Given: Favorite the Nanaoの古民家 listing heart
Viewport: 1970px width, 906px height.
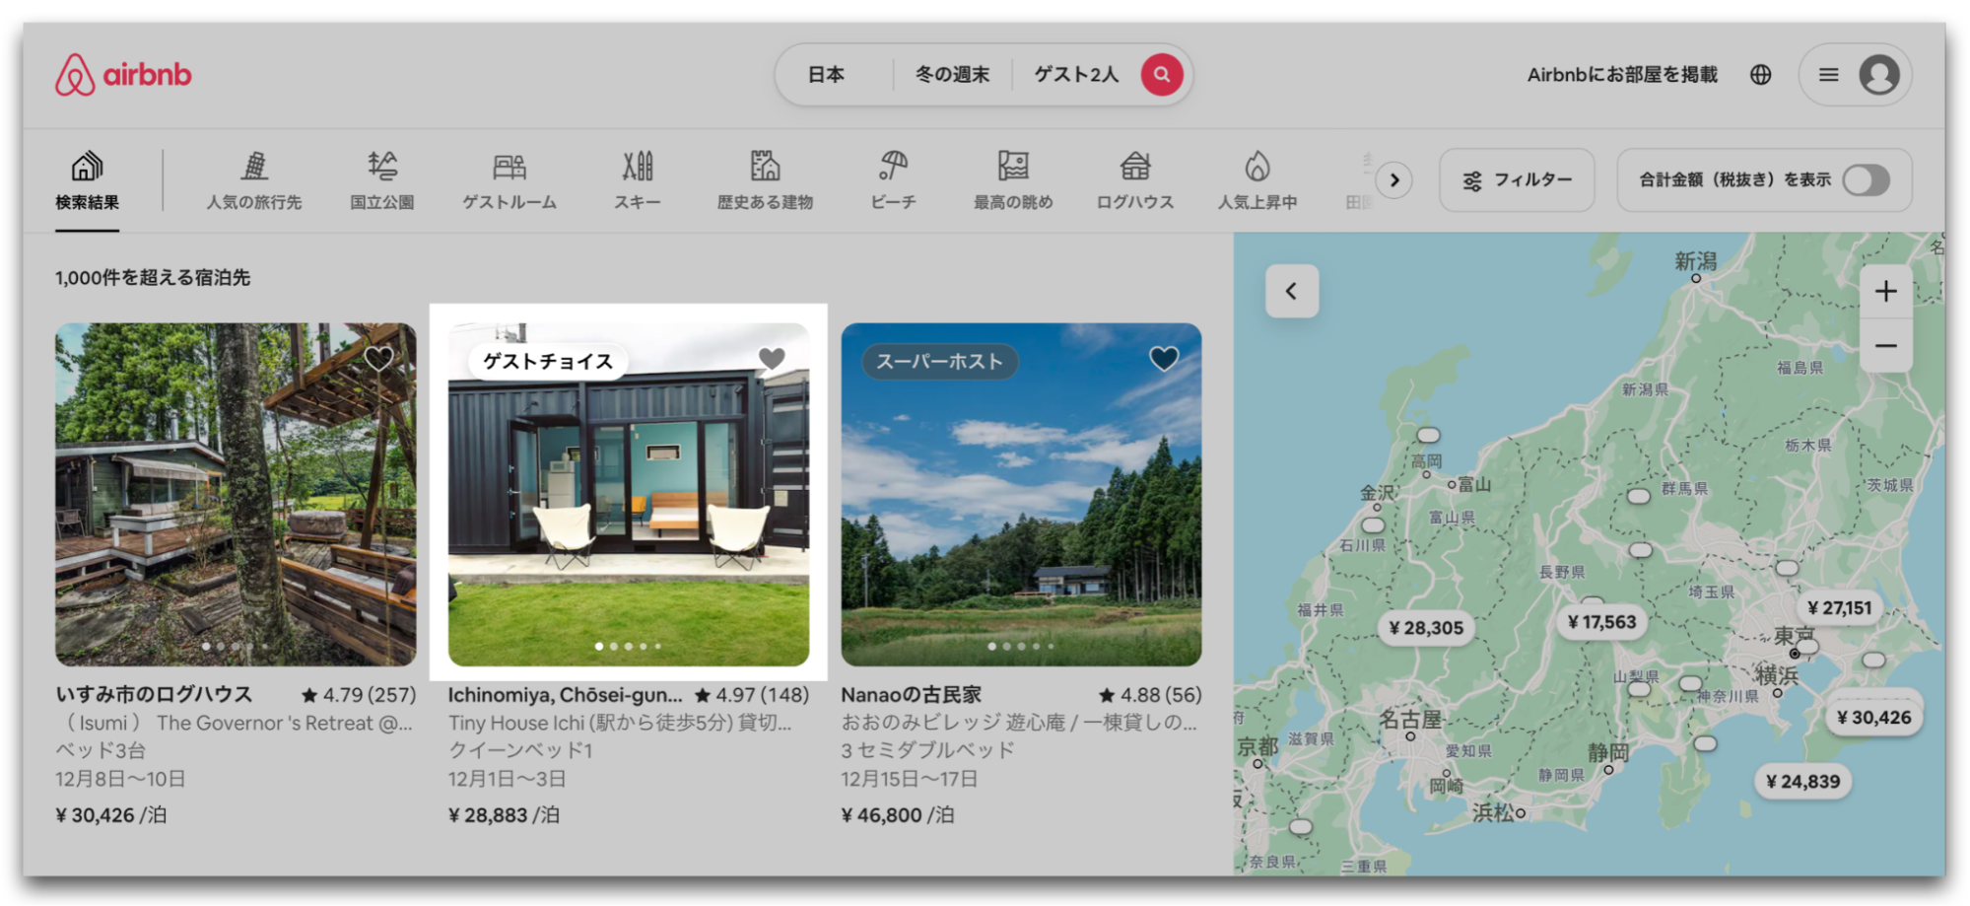Looking at the screenshot, I should tap(1164, 359).
